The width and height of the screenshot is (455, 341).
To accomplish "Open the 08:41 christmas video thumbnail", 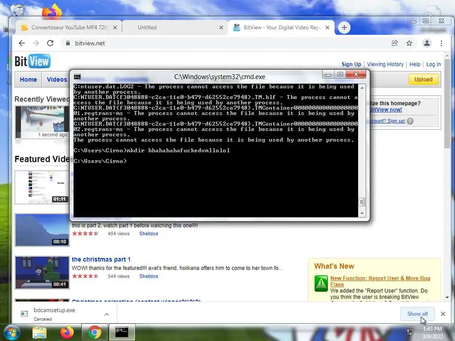I will (42, 273).
